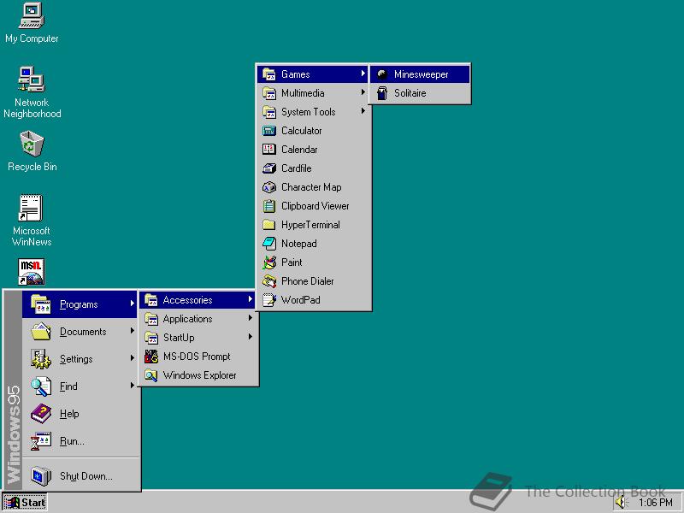Click the WordPad text label

coord(301,301)
